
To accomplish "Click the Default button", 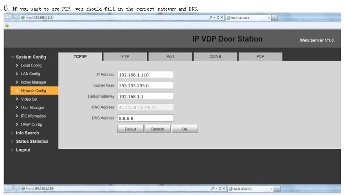I will 130,129.
